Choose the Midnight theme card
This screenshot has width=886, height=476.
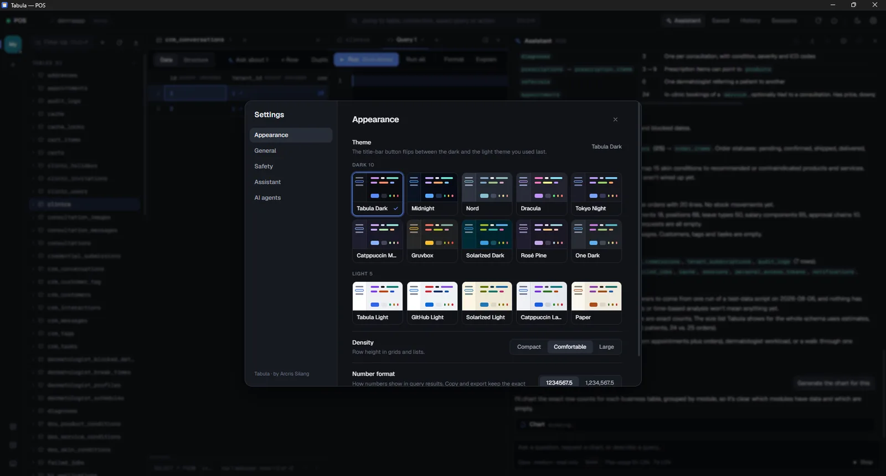coord(432,194)
